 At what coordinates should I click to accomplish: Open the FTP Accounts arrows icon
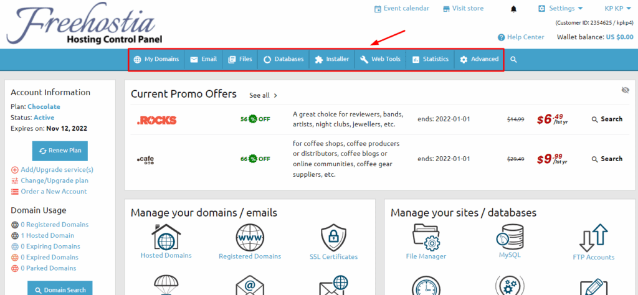tap(593, 238)
